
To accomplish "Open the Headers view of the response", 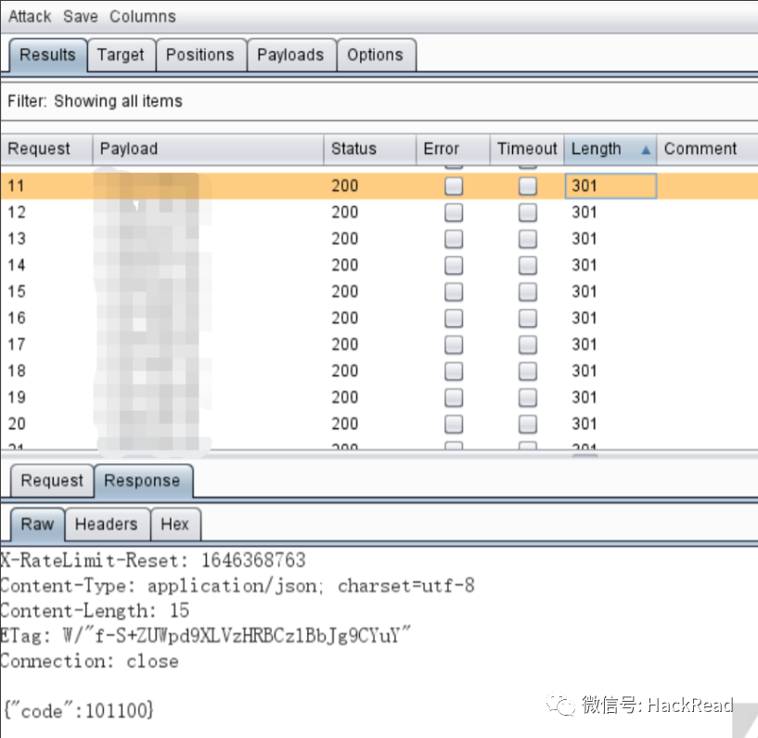I will 107,524.
